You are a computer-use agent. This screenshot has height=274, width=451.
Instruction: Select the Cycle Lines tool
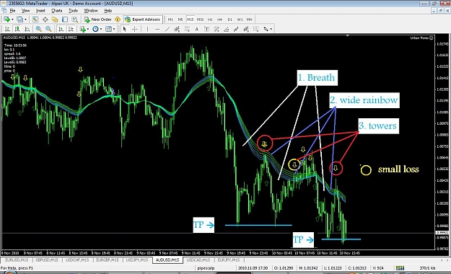coord(256,29)
